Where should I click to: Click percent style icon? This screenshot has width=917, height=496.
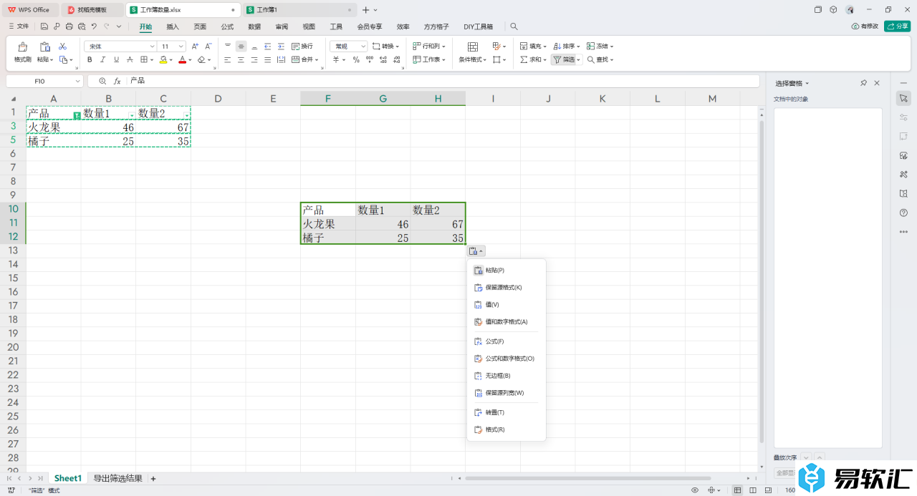(x=356, y=60)
